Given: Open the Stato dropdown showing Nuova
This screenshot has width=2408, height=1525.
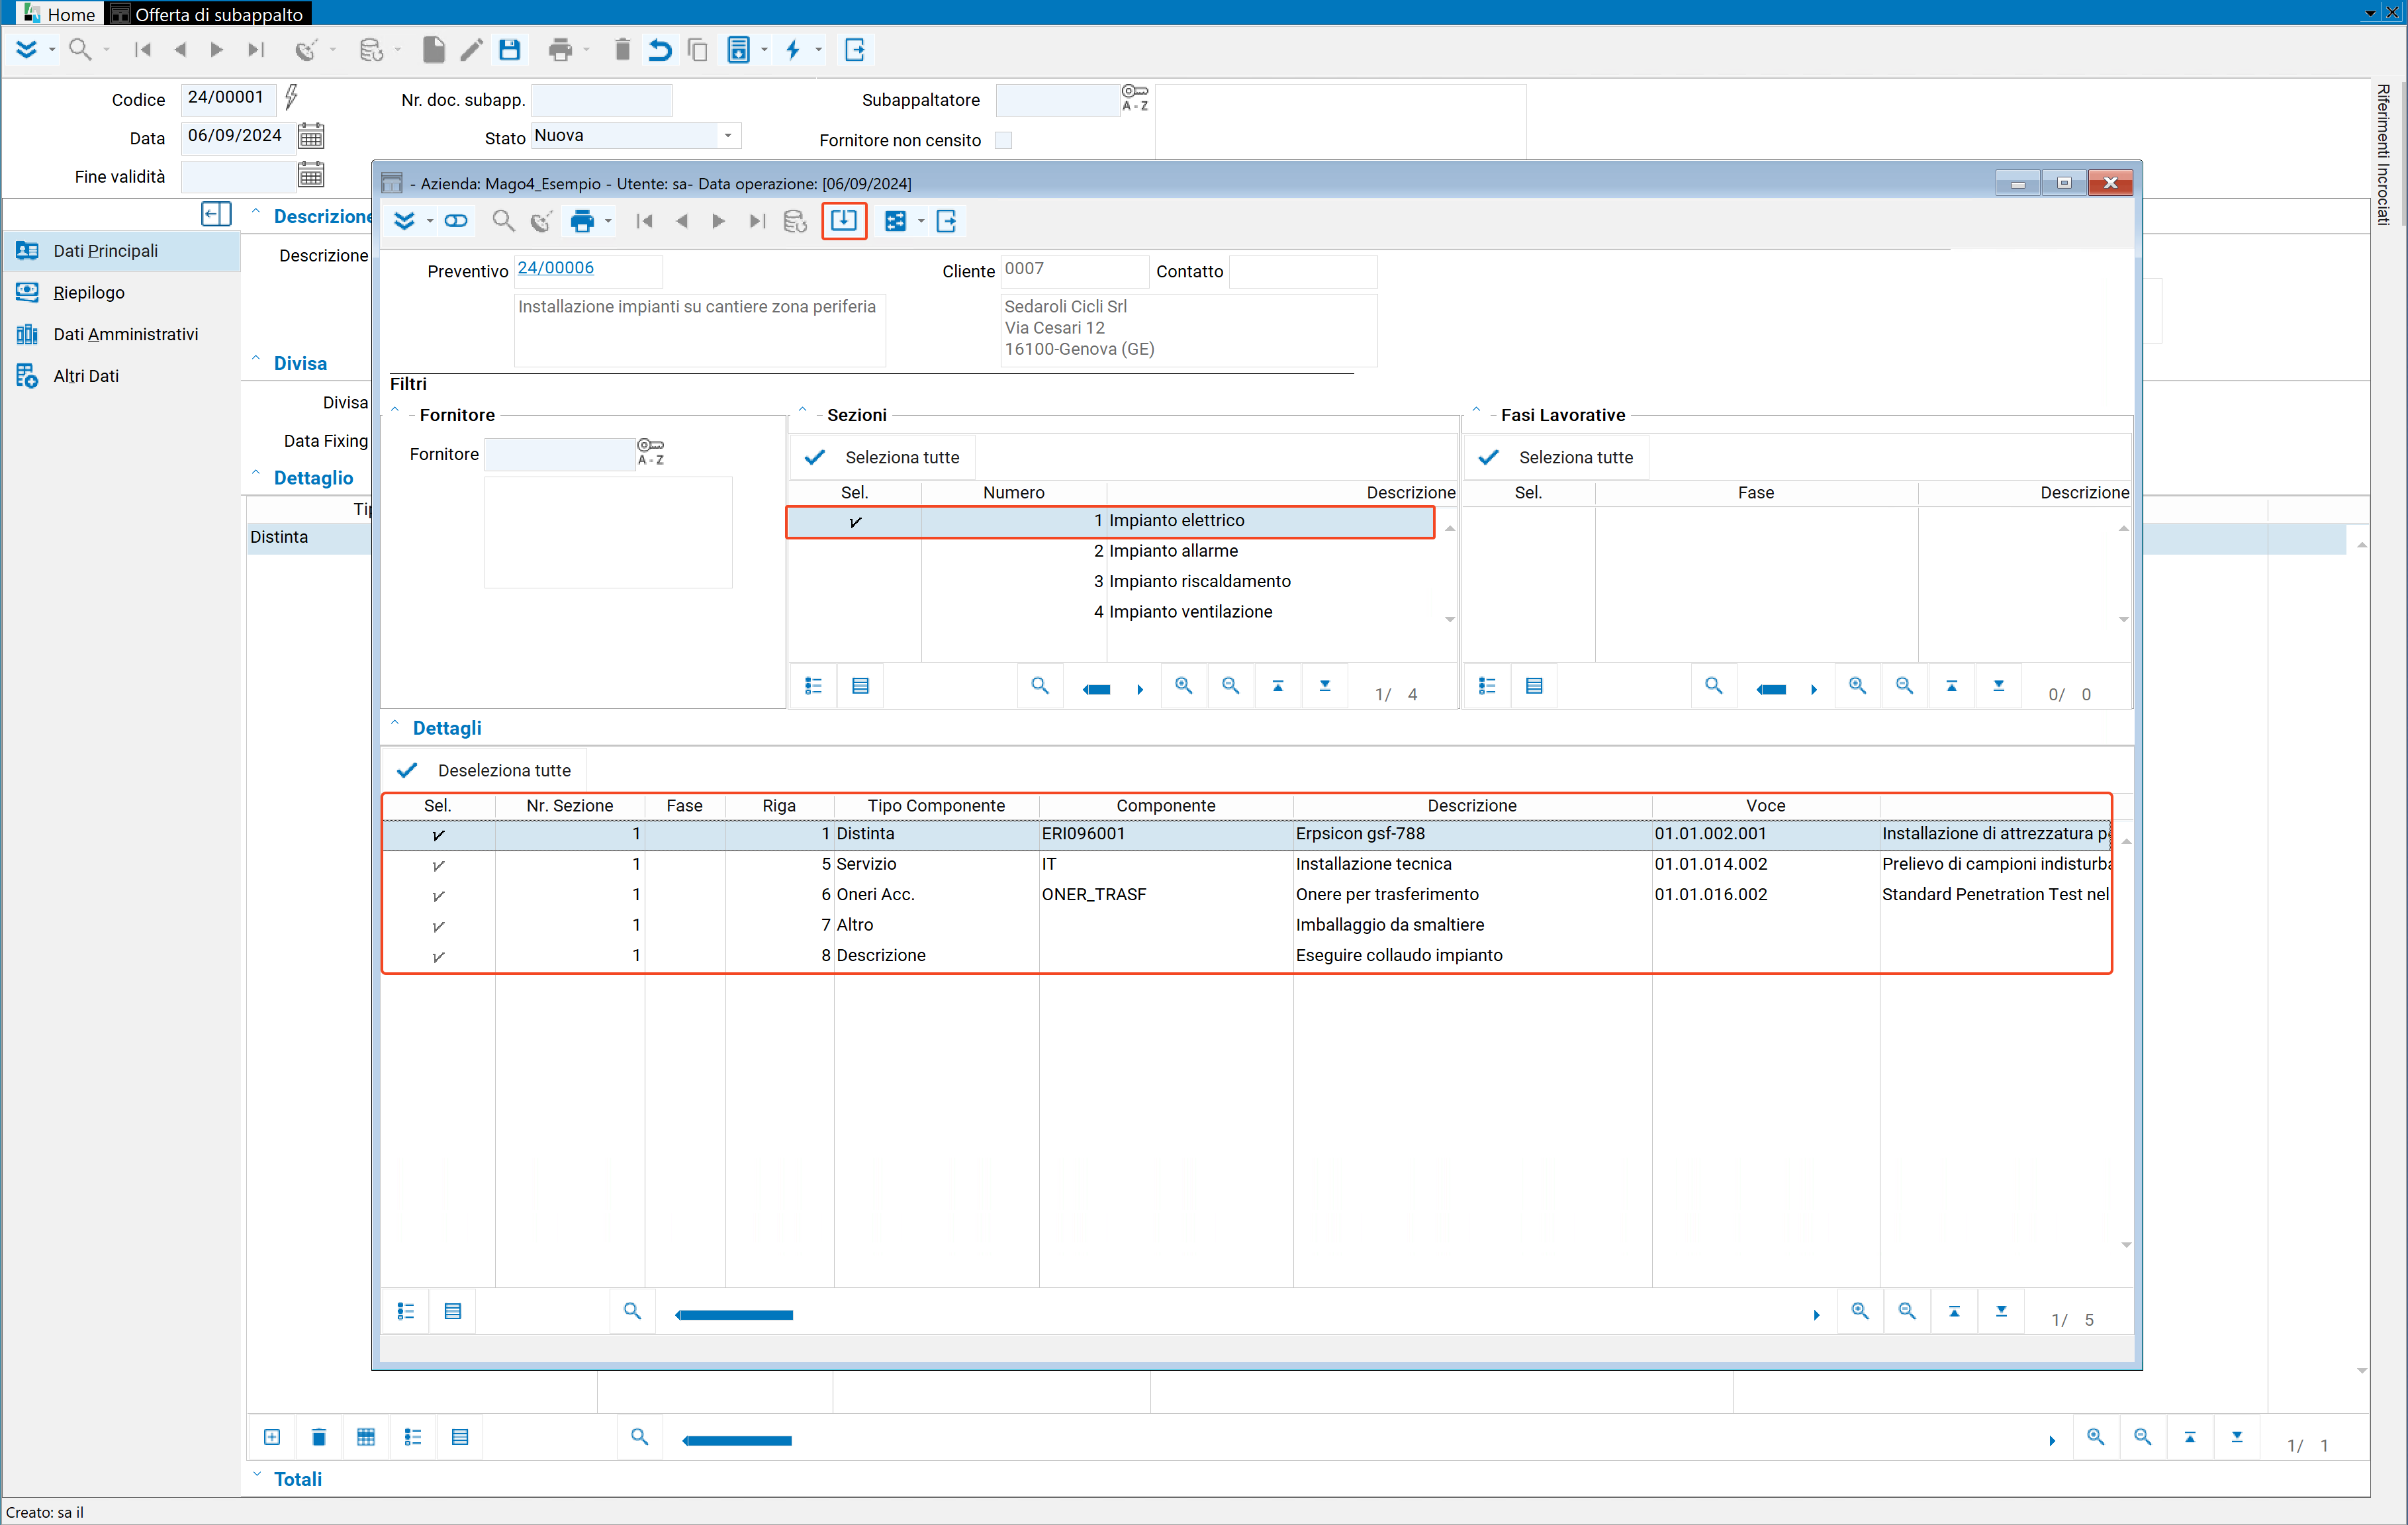Looking at the screenshot, I should pos(728,136).
